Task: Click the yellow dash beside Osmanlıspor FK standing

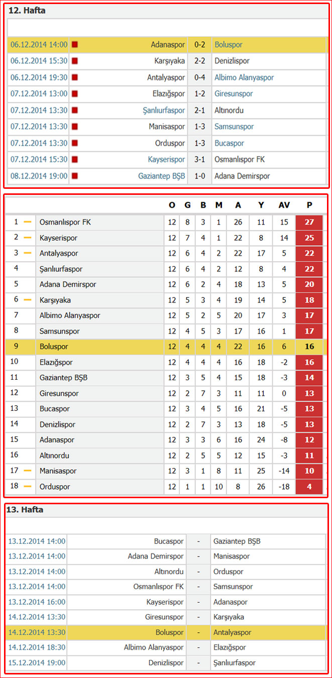Action: 28,222
